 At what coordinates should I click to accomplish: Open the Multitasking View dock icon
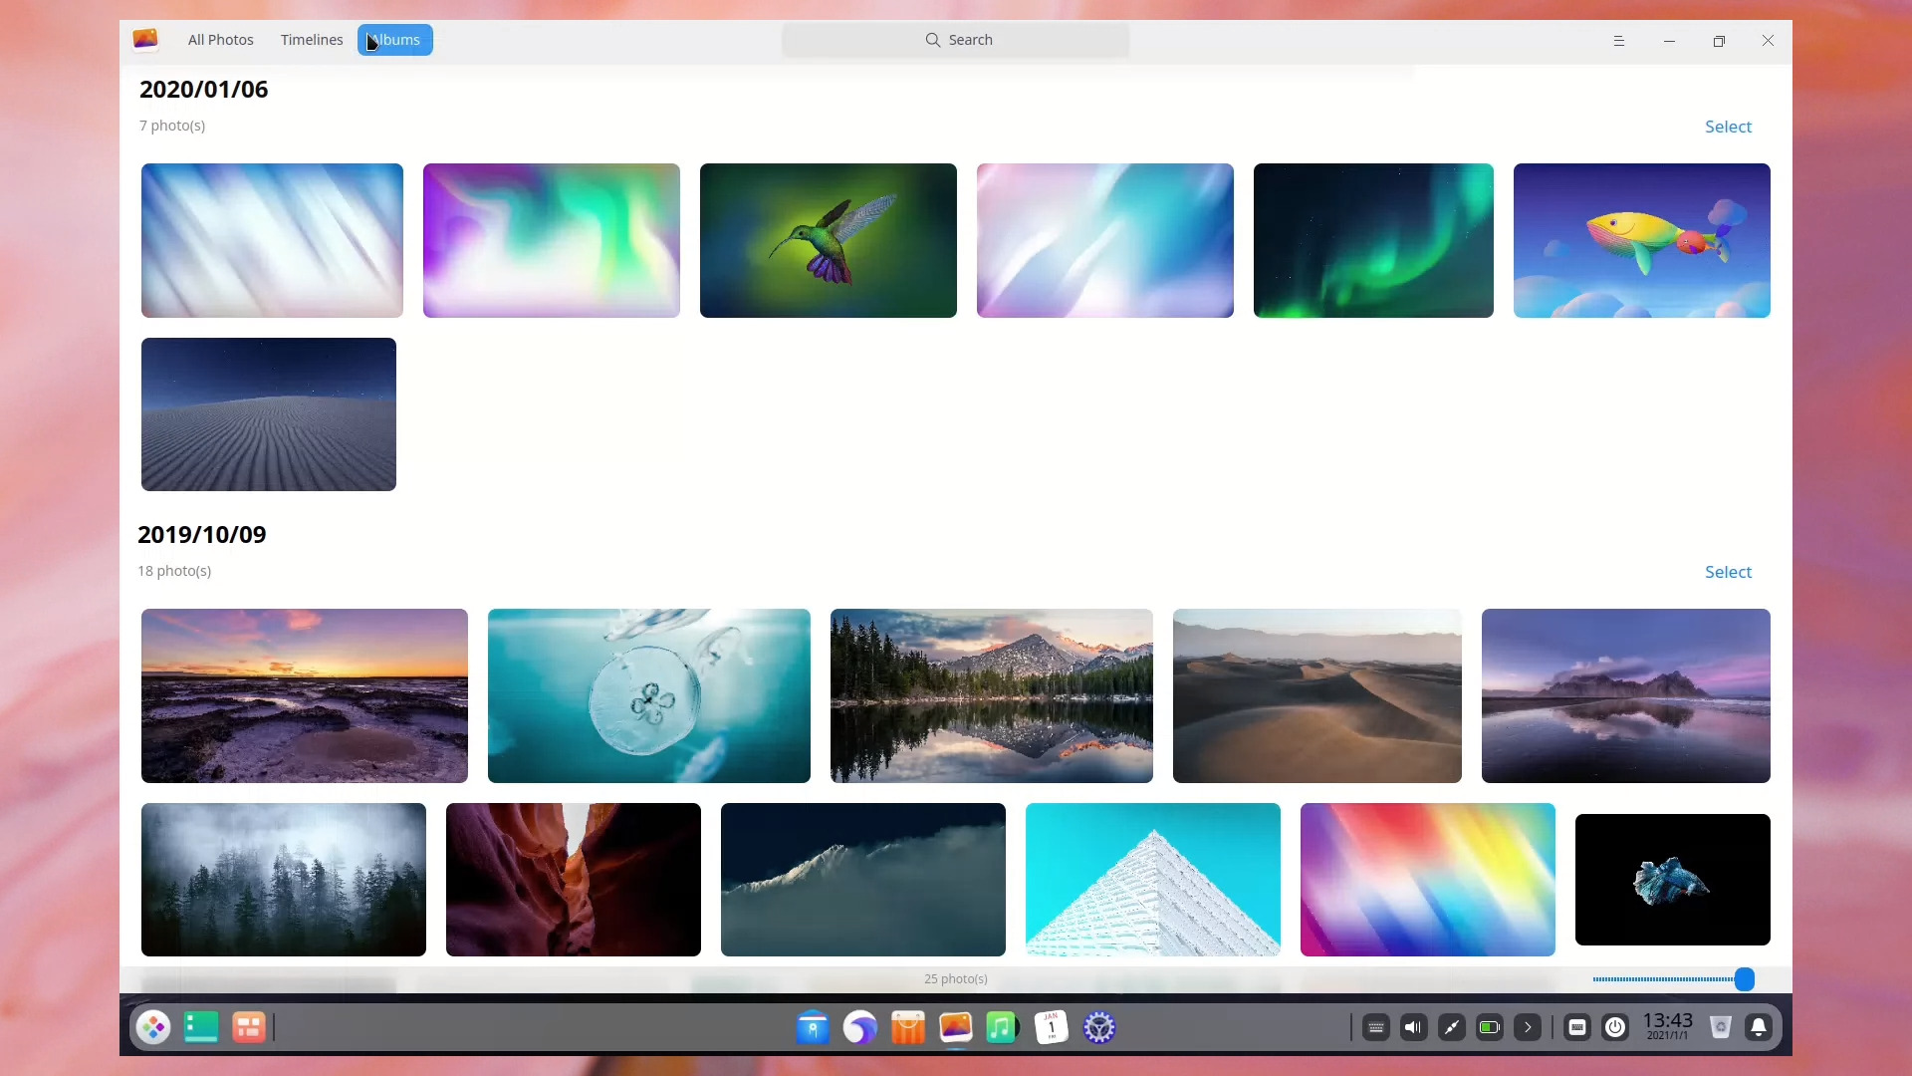tap(249, 1027)
